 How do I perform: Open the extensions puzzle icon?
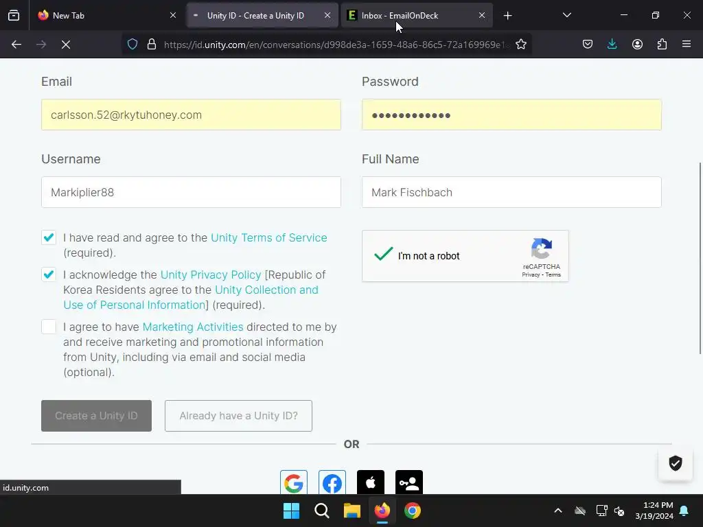[662, 45]
